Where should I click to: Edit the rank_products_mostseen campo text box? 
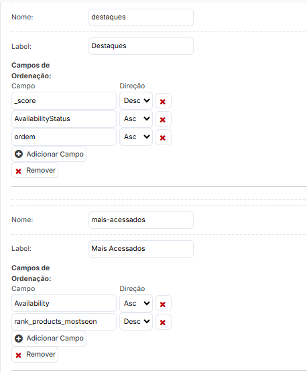coord(64,321)
